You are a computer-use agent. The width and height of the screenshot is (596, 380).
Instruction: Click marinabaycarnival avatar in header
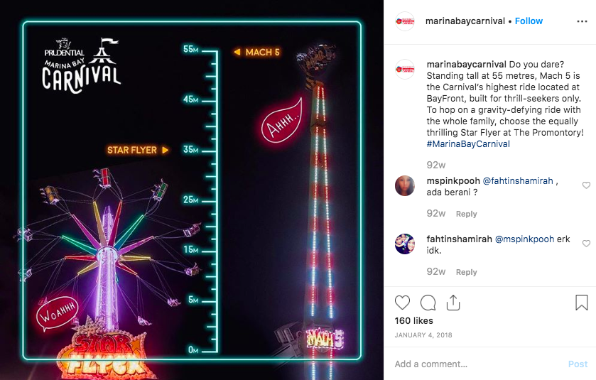[405, 21]
